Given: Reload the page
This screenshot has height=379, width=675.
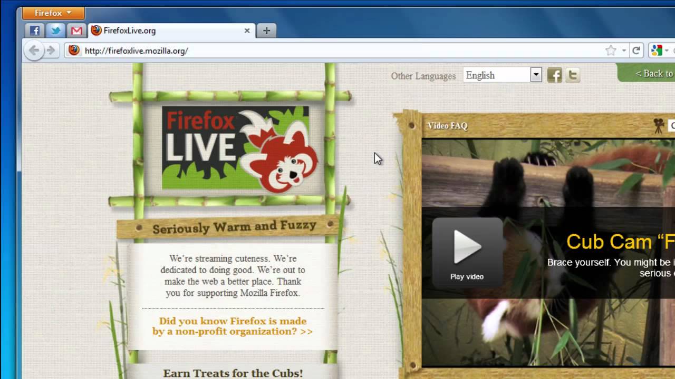Looking at the screenshot, I should pos(637,51).
